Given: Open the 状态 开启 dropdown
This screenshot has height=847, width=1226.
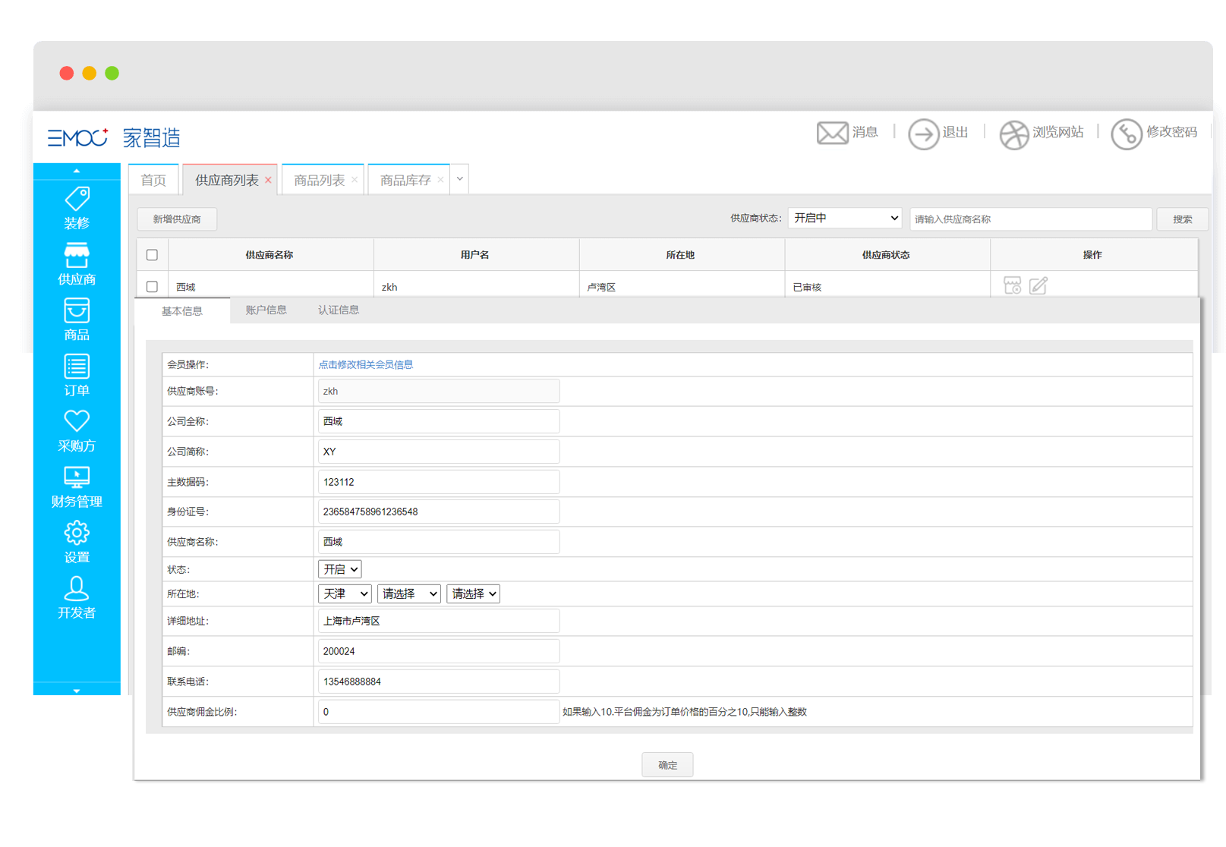Looking at the screenshot, I should (339, 569).
